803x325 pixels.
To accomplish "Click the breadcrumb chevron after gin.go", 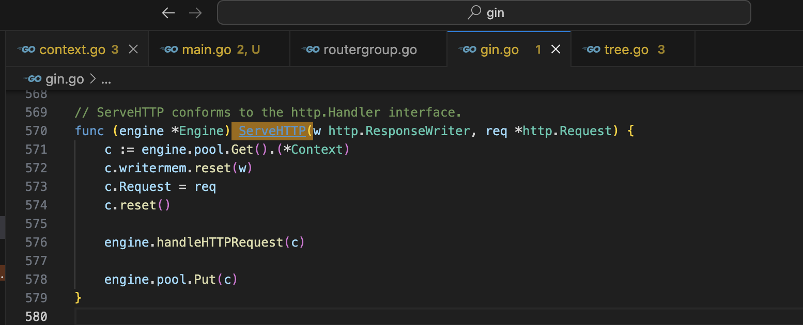I will click(x=93, y=79).
